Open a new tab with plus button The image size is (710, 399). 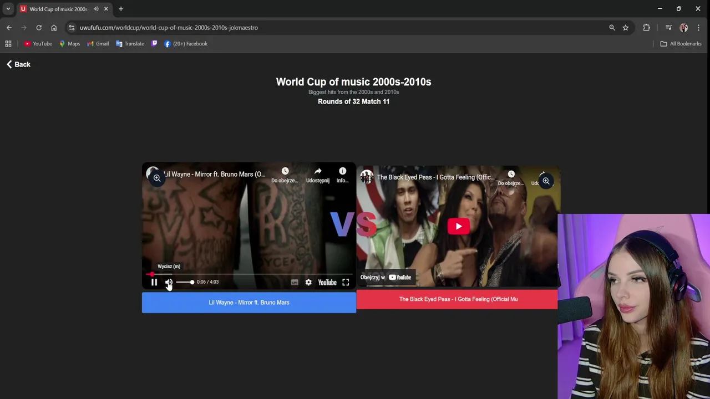coord(121,9)
